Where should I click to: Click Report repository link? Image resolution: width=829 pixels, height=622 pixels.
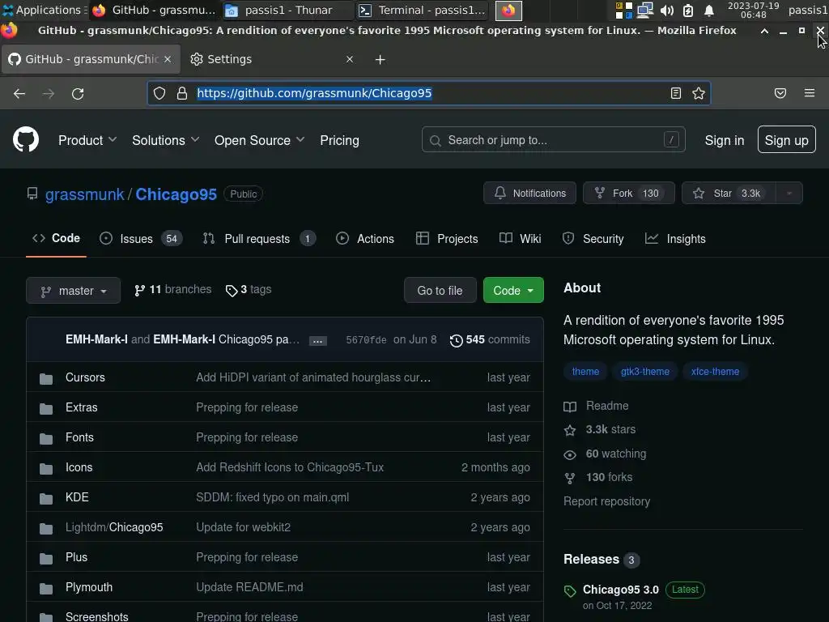[x=606, y=501]
